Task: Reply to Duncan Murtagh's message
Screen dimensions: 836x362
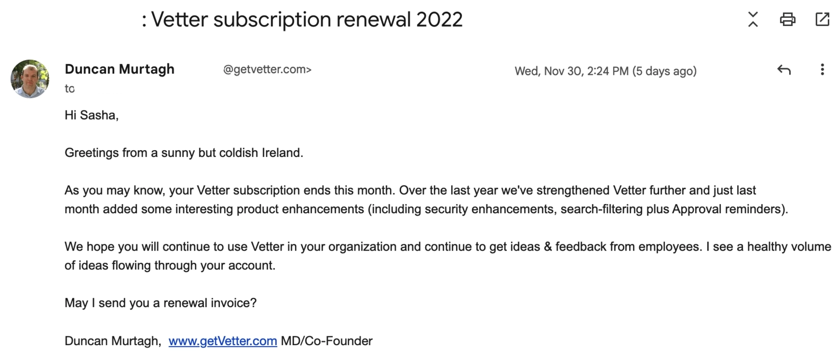Action: click(785, 71)
